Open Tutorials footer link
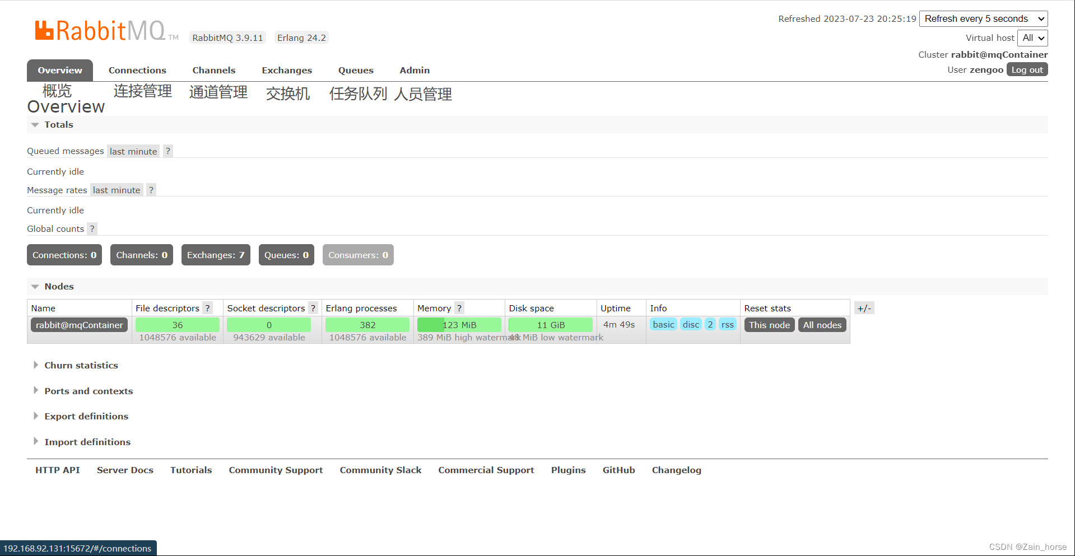The width and height of the screenshot is (1075, 556). tap(191, 470)
